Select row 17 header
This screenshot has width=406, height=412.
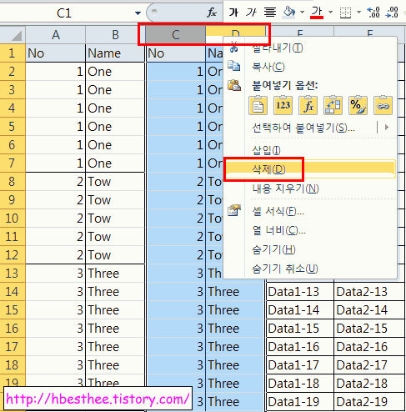click(13, 347)
